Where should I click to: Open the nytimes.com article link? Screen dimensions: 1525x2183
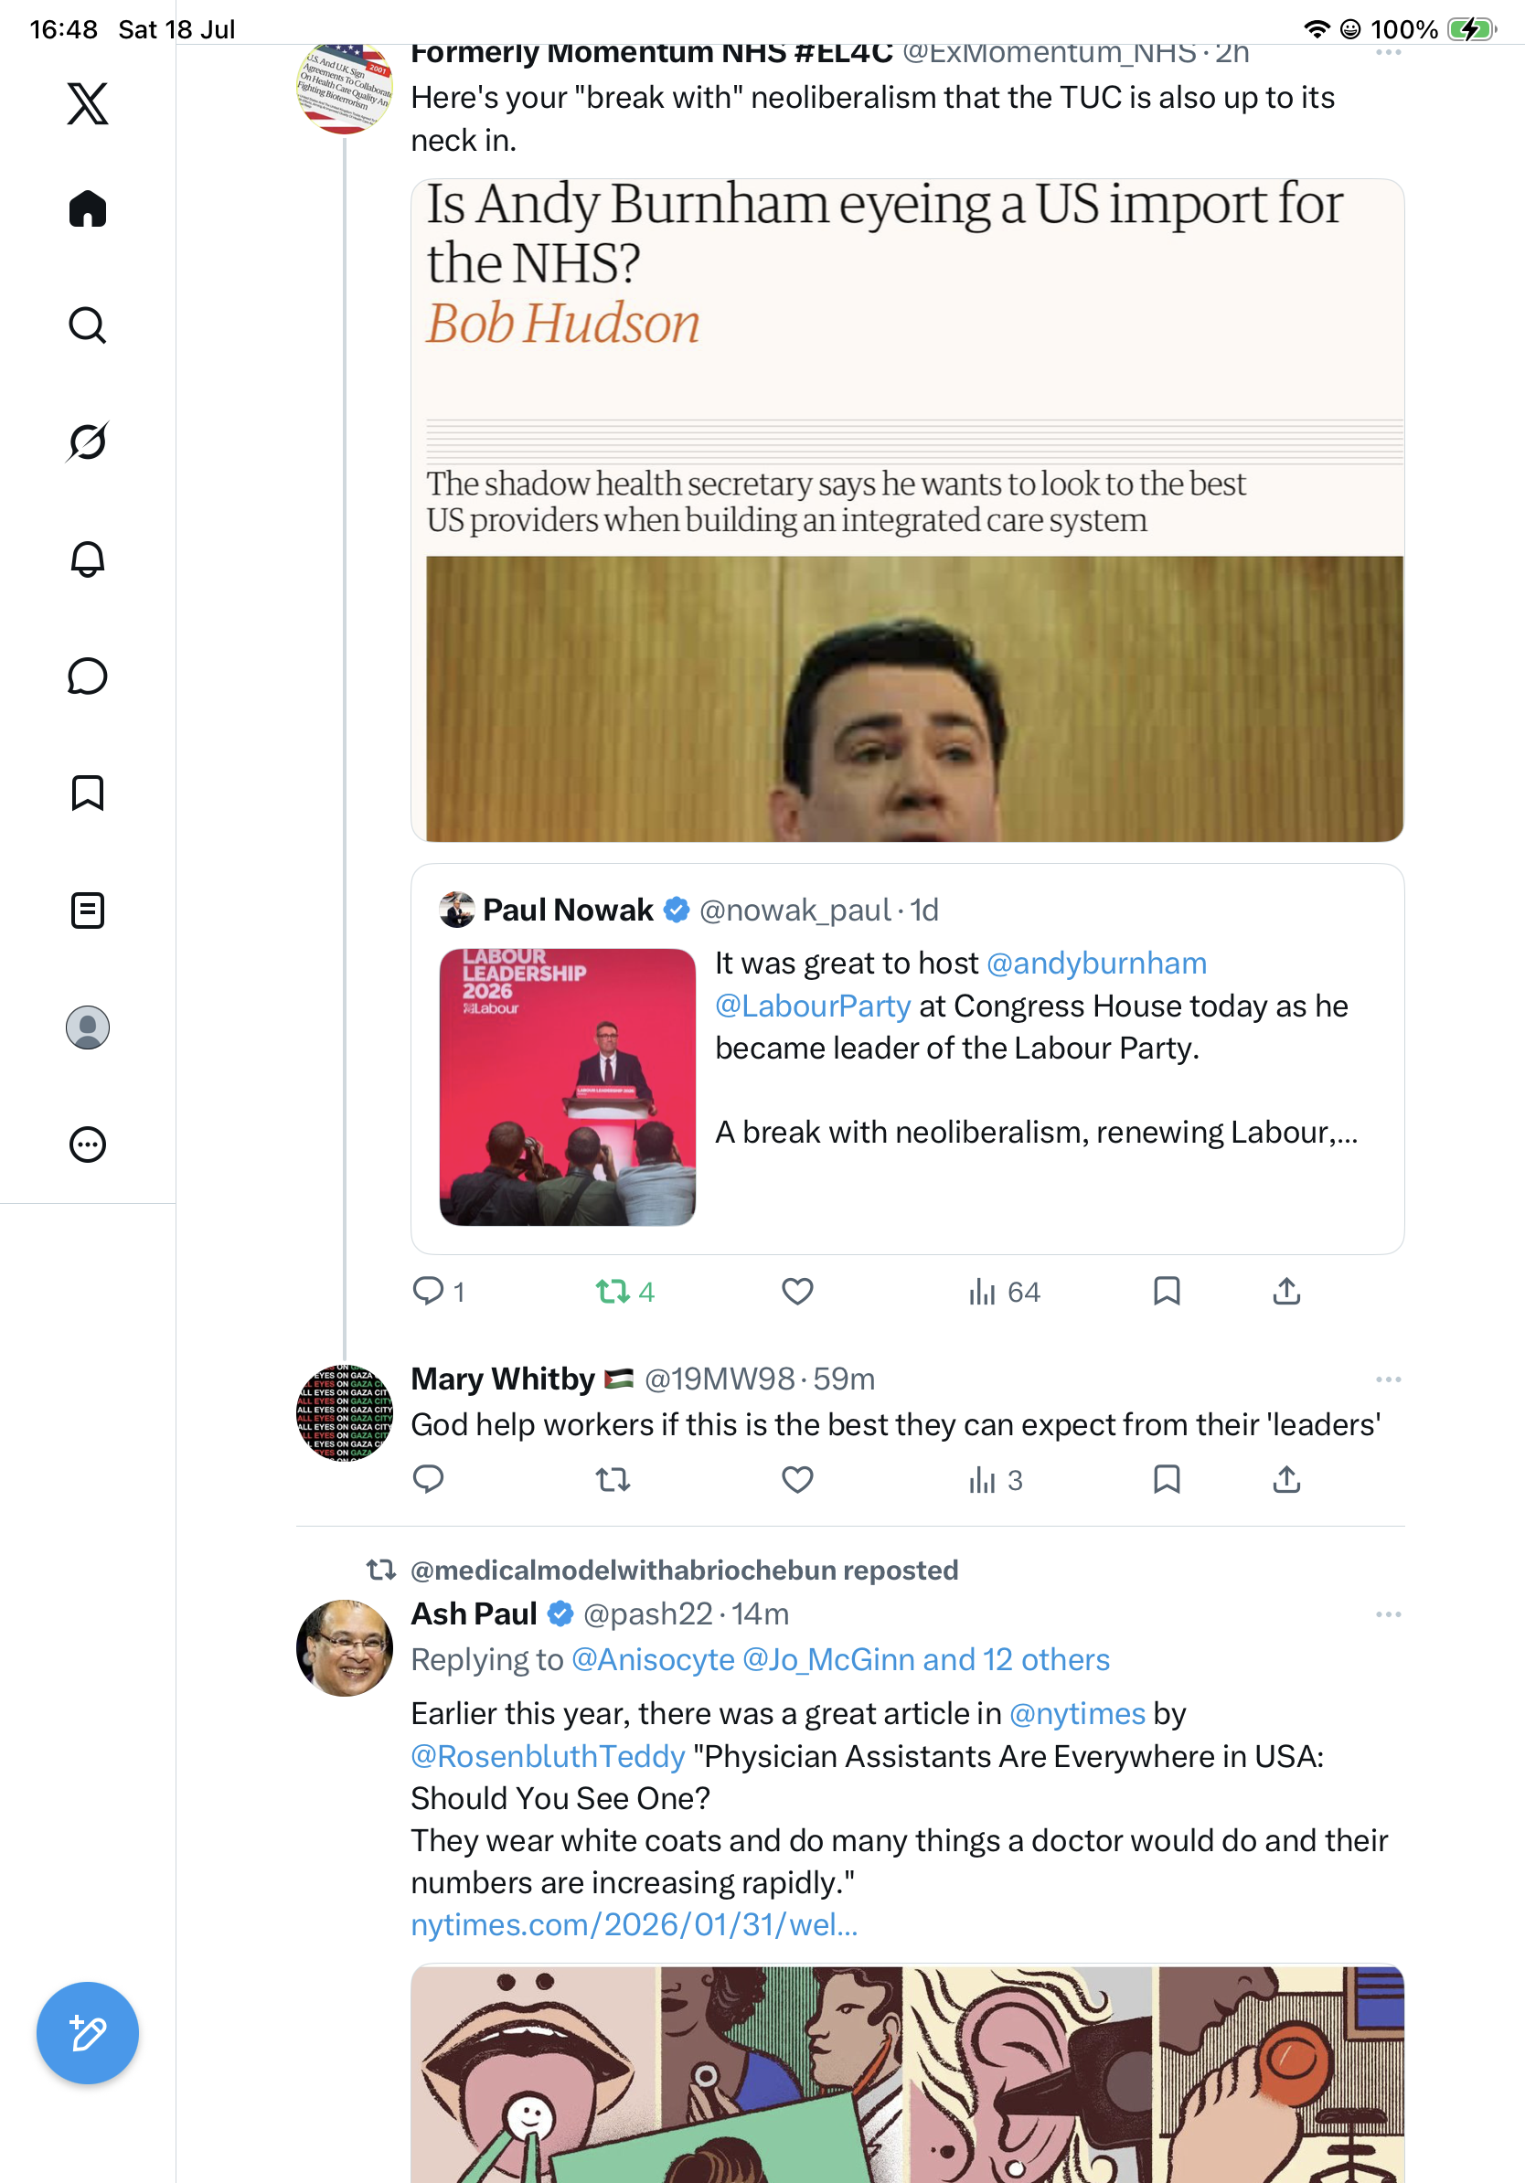(x=635, y=1923)
